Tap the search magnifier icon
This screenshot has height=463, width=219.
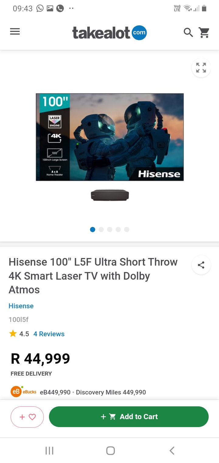[x=188, y=32]
